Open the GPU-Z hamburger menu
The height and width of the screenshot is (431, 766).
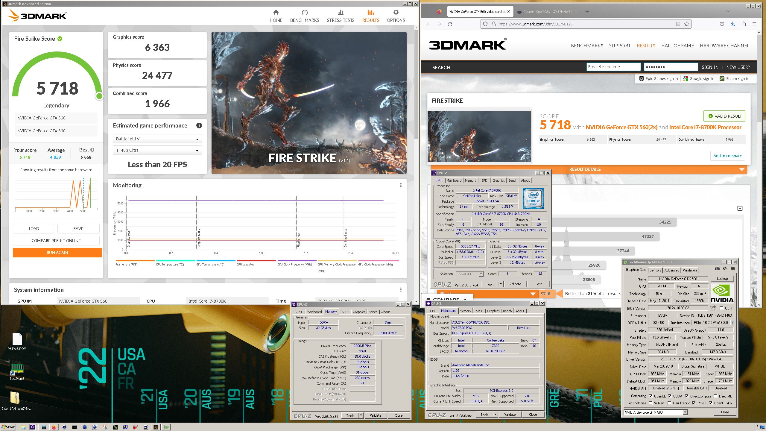[x=732, y=269]
